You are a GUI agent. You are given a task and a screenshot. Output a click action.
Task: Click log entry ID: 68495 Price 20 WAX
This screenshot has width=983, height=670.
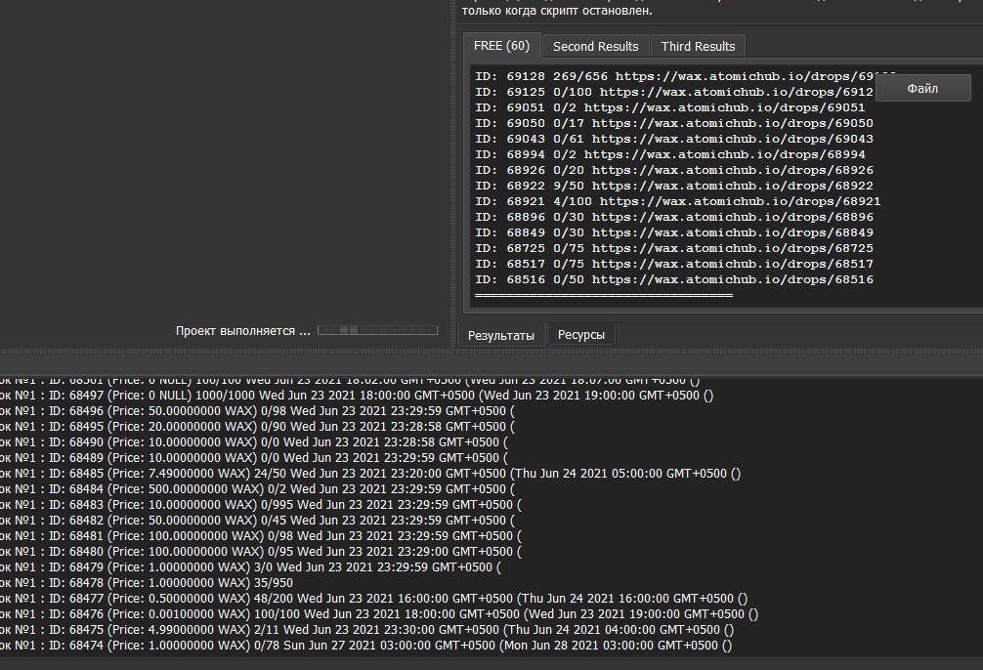coord(257,427)
